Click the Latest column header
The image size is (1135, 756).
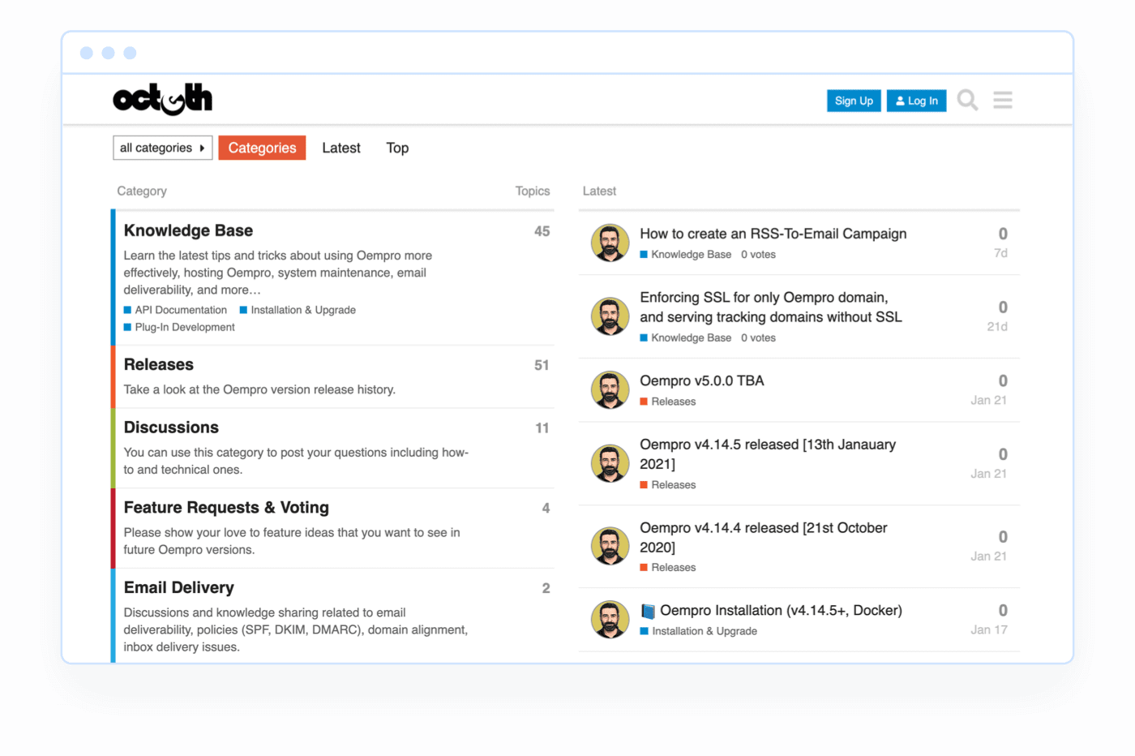(x=599, y=191)
